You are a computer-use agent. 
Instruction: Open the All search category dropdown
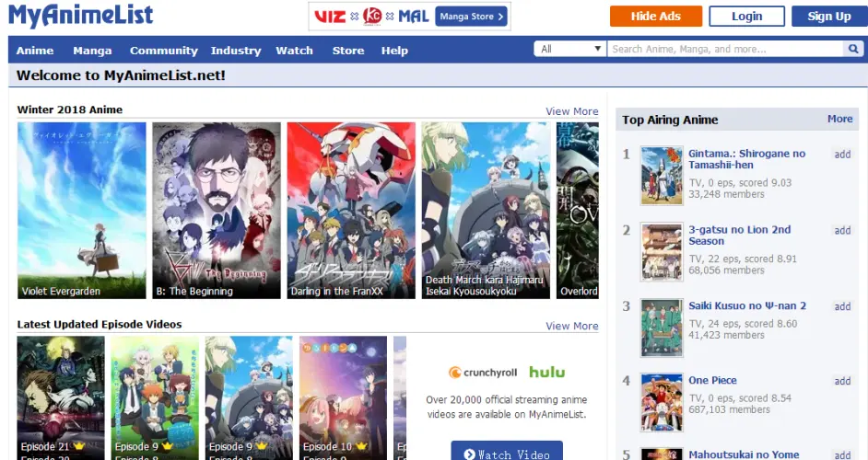[570, 49]
